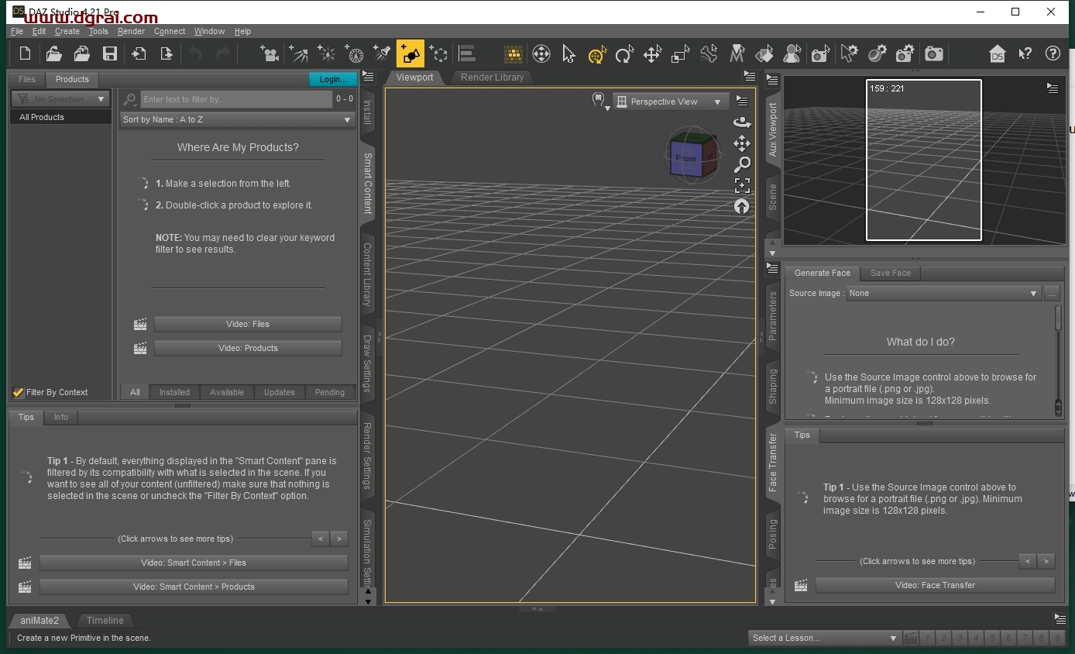
Task: Click the Source Image browse ... button
Action: point(1051,293)
